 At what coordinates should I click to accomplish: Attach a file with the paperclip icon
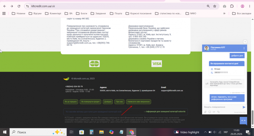pos(205,112)
